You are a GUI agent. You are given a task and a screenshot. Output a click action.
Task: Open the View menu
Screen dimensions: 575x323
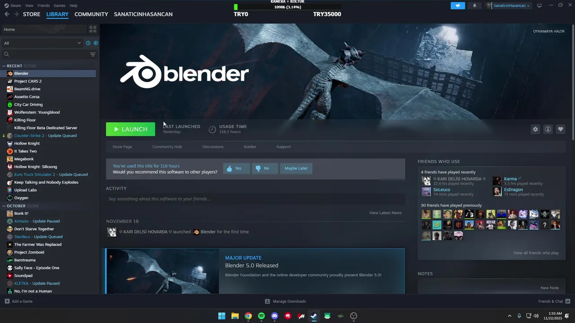pyautogui.click(x=29, y=5)
